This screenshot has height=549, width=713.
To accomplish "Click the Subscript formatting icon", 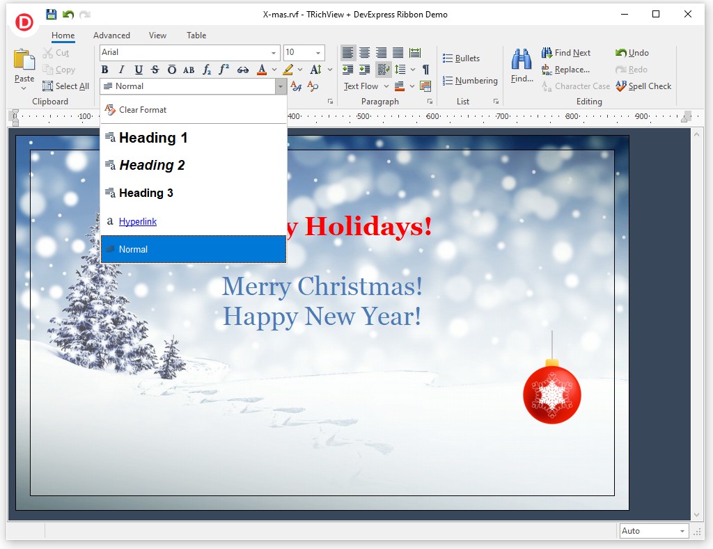I will [x=207, y=70].
